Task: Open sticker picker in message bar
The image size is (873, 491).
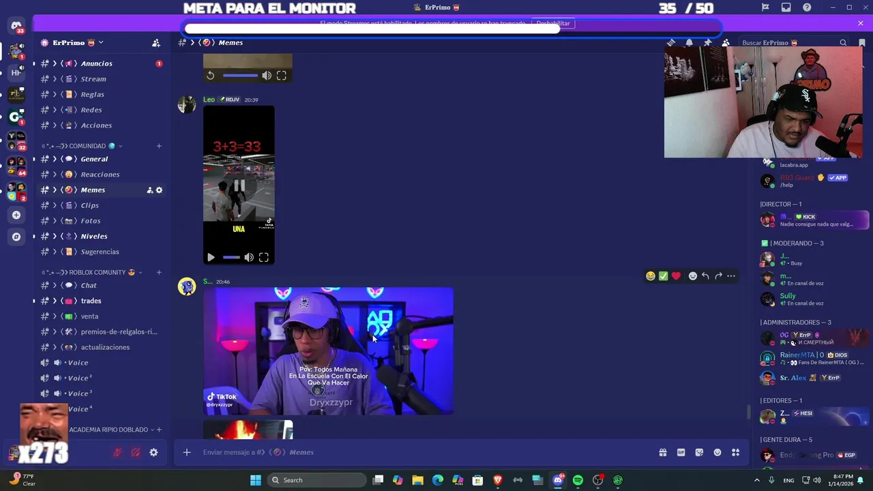Action: pyautogui.click(x=699, y=452)
